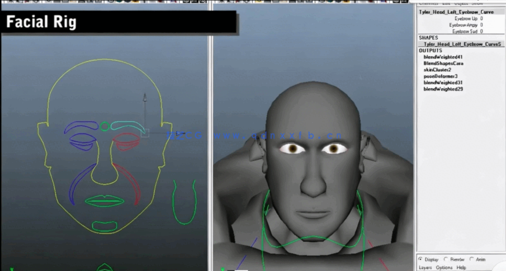Click the green circle between the eyebrows
The image size is (506, 271).
[105, 127]
